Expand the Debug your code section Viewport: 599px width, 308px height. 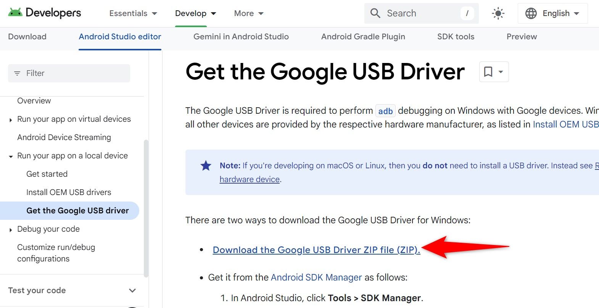(x=11, y=230)
